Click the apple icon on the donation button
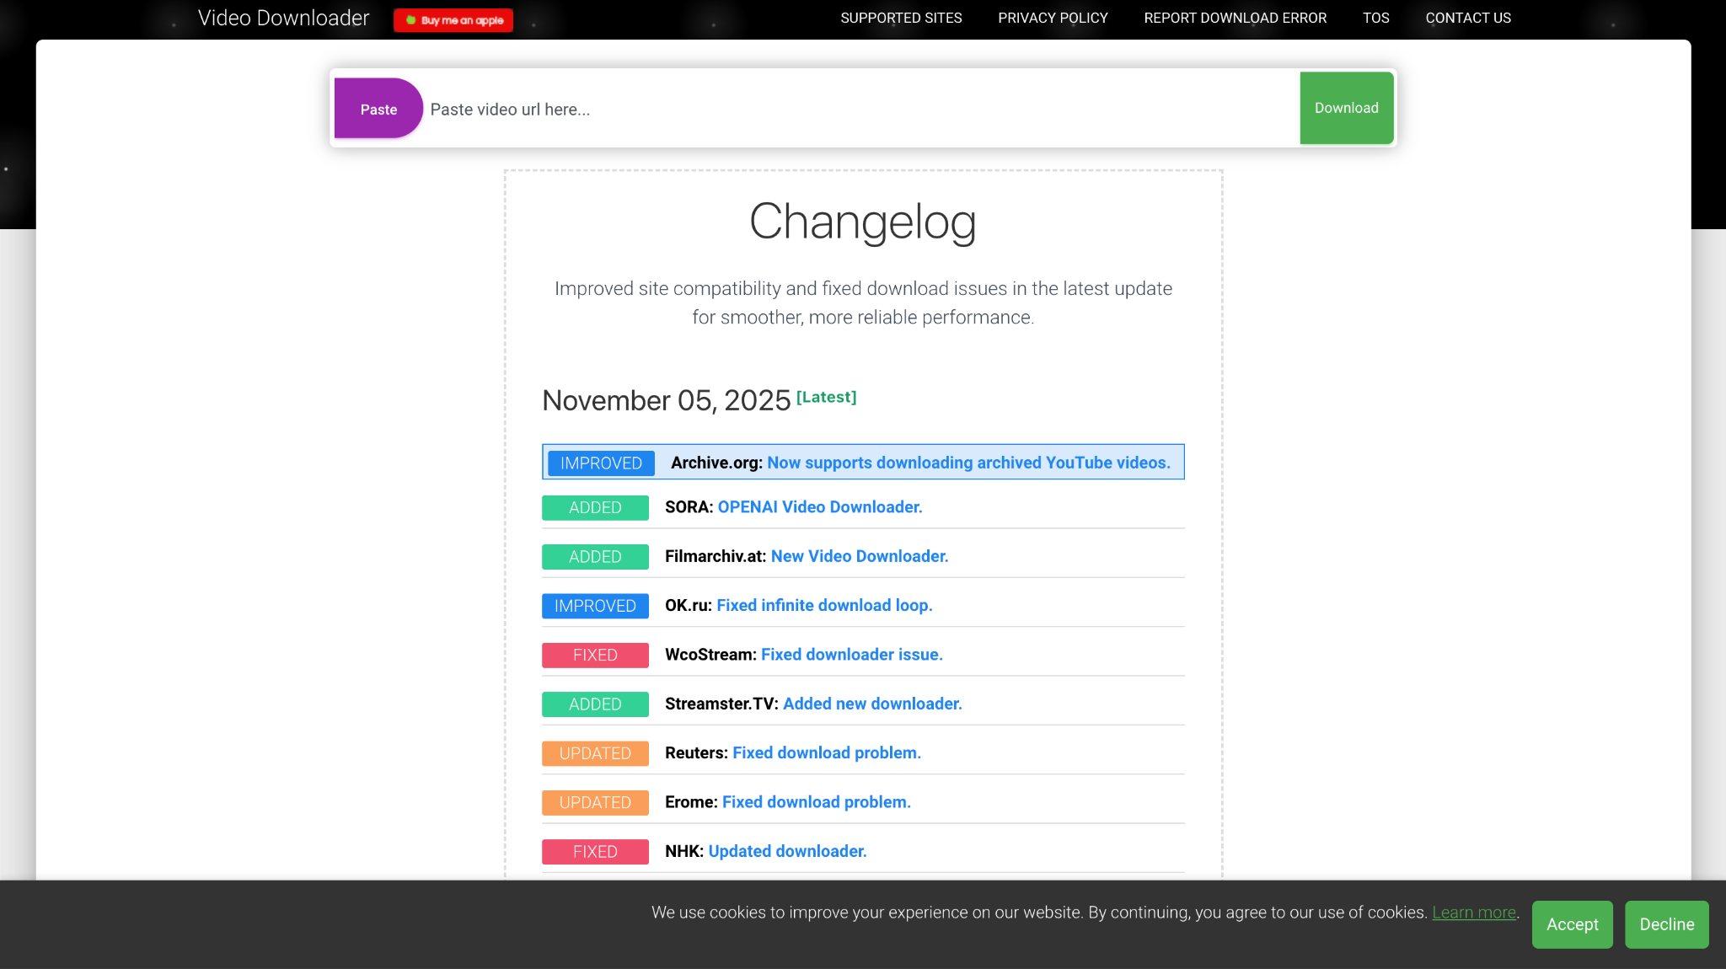1726x969 pixels. coord(410,18)
